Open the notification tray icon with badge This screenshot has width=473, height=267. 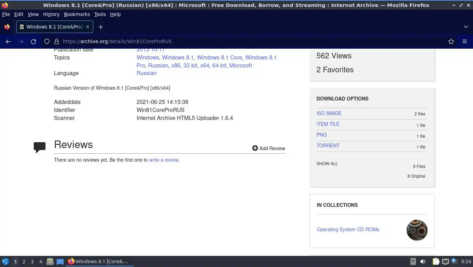pyautogui.click(x=454, y=261)
